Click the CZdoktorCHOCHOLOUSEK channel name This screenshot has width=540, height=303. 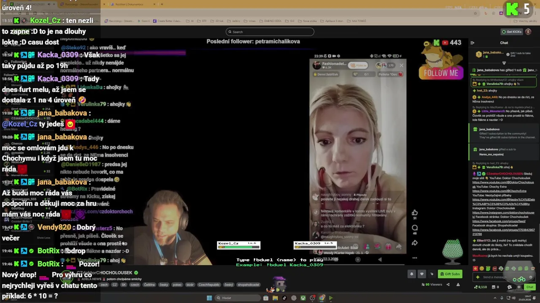[104, 273]
